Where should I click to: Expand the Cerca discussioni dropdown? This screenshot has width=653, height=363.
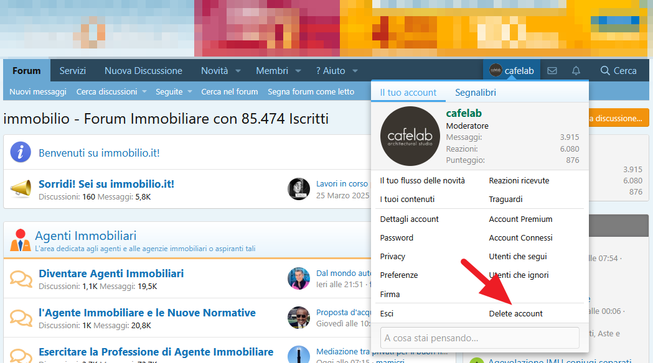point(144,92)
